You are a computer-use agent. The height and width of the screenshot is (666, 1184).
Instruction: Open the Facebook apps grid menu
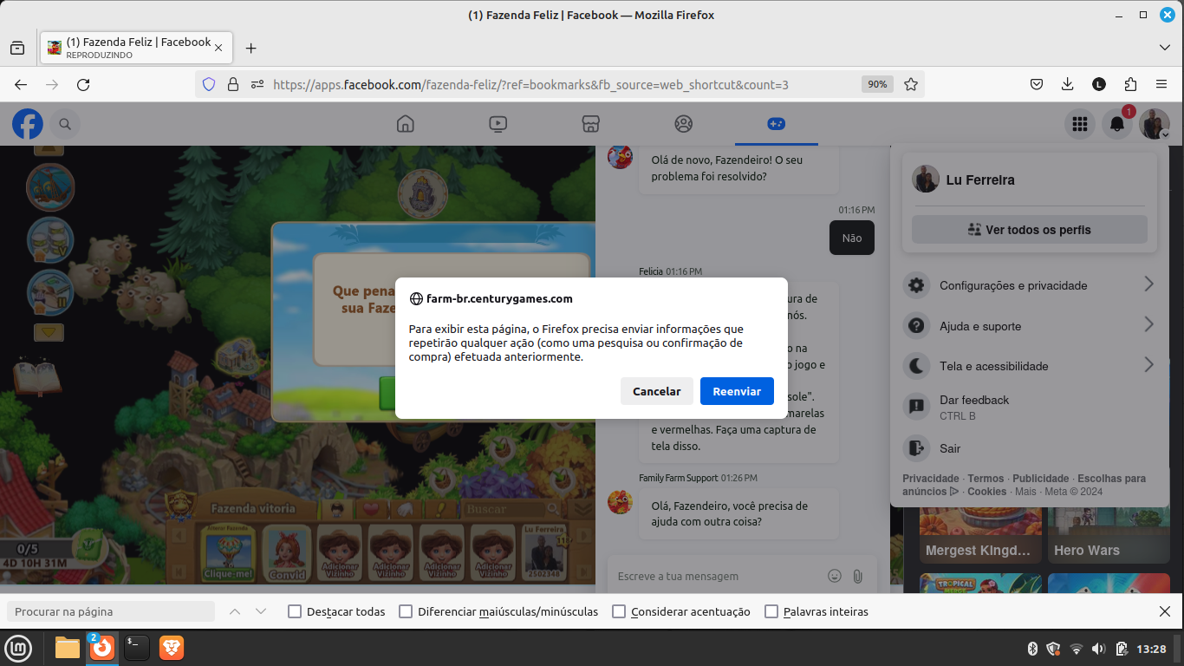pos(1079,125)
